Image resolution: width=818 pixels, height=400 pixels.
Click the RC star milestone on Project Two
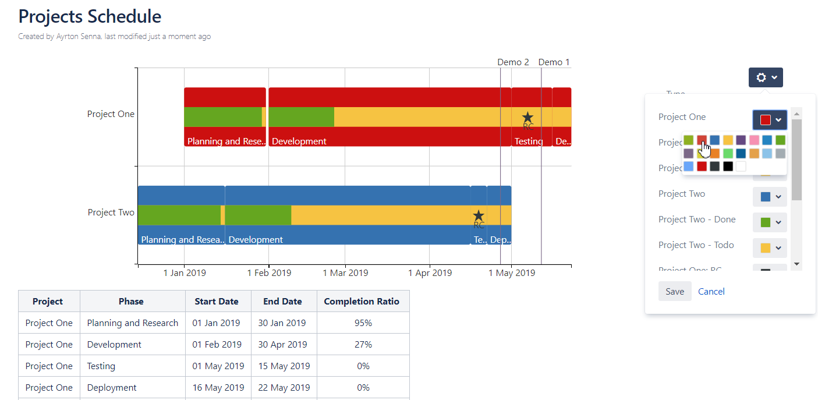(479, 217)
